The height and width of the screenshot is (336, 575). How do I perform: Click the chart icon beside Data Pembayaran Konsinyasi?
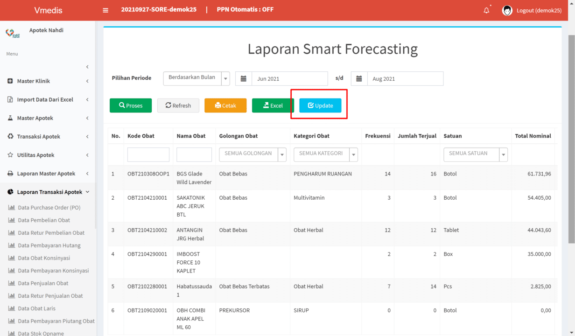(x=12, y=271)
